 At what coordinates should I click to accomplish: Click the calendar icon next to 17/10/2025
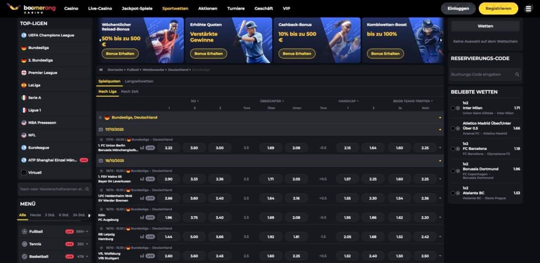(101, 129)
